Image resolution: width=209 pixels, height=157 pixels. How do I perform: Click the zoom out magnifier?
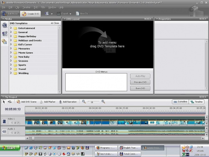click(x=84, y=102)
